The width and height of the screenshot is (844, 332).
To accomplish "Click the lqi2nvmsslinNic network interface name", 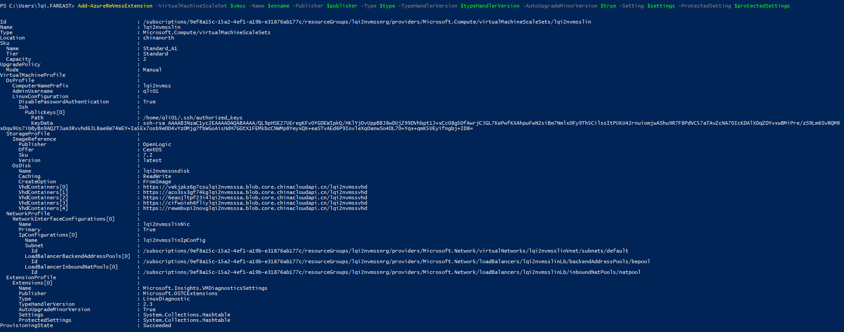I will [x=166, y=224].
